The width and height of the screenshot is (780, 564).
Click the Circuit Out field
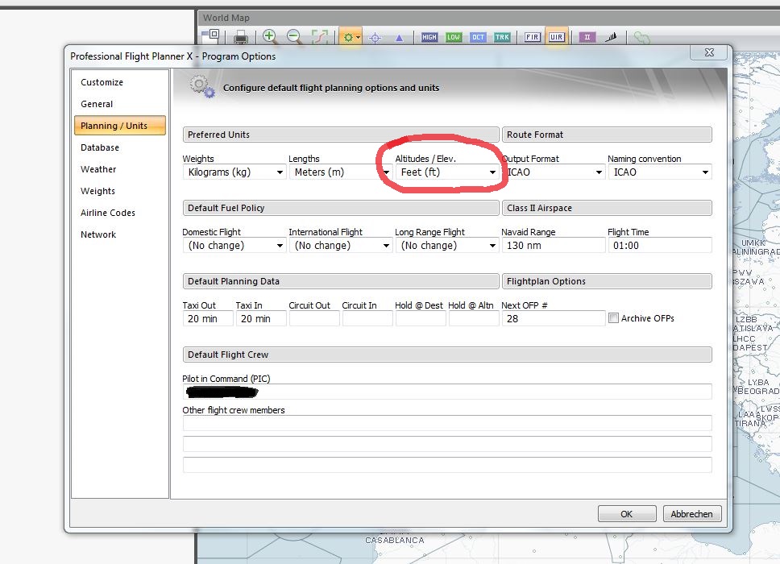point(314,319)
